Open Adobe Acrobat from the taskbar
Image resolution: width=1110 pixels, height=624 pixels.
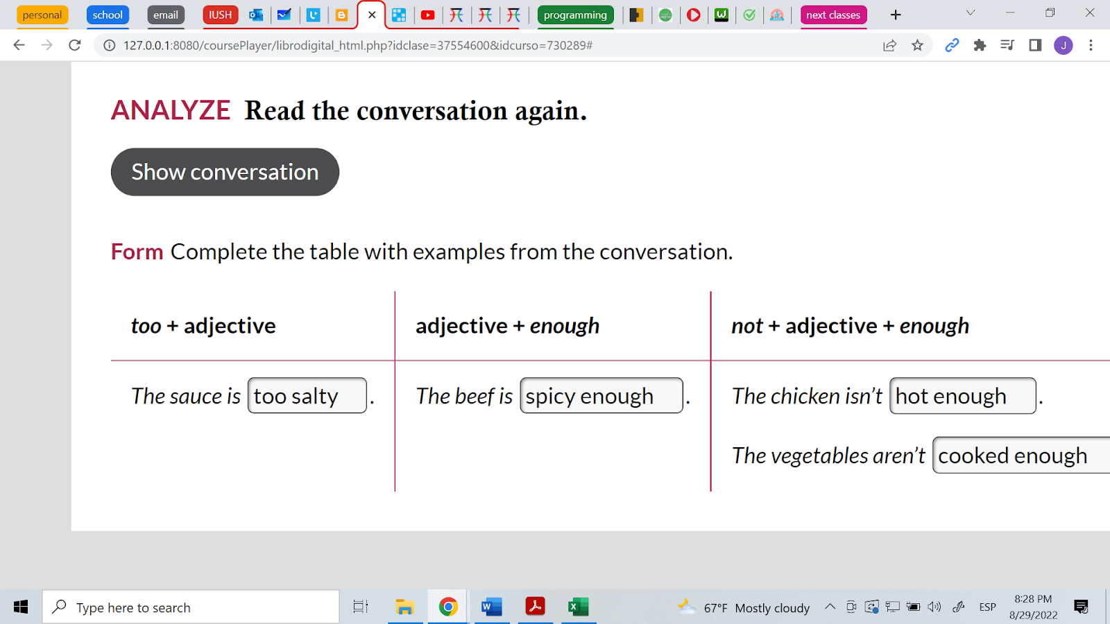(535, 607)
